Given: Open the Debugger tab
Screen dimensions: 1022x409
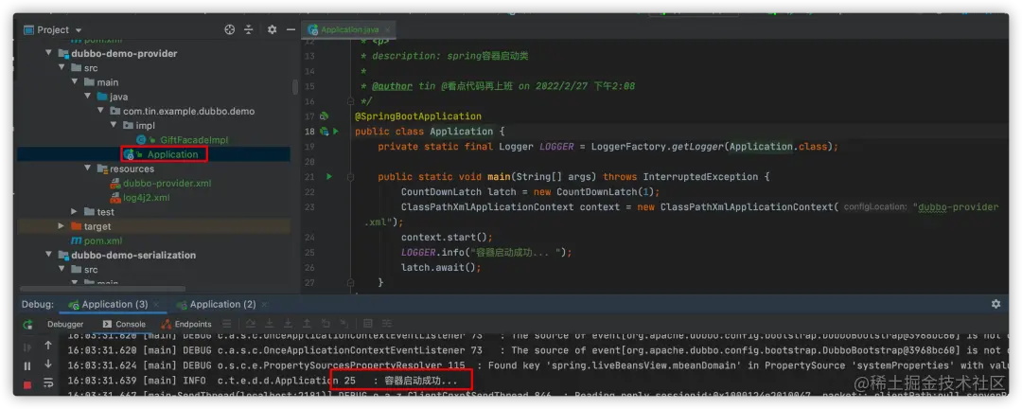Looking at the screenshot, I should 65,324.
